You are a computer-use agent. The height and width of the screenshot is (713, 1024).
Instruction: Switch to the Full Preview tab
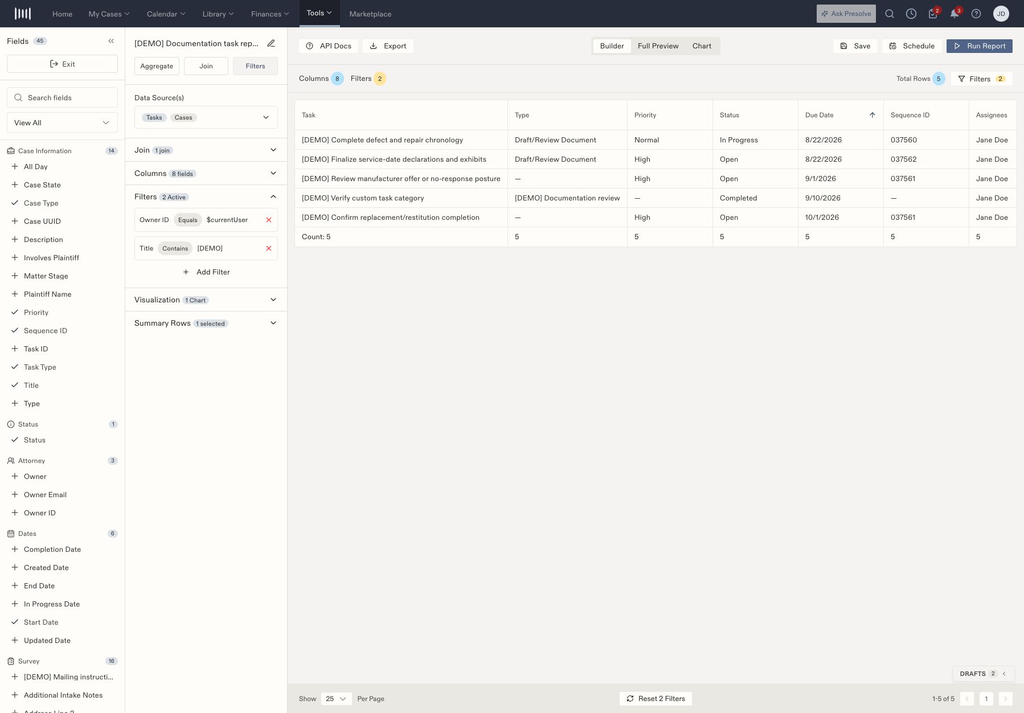(x=658, y=46)
